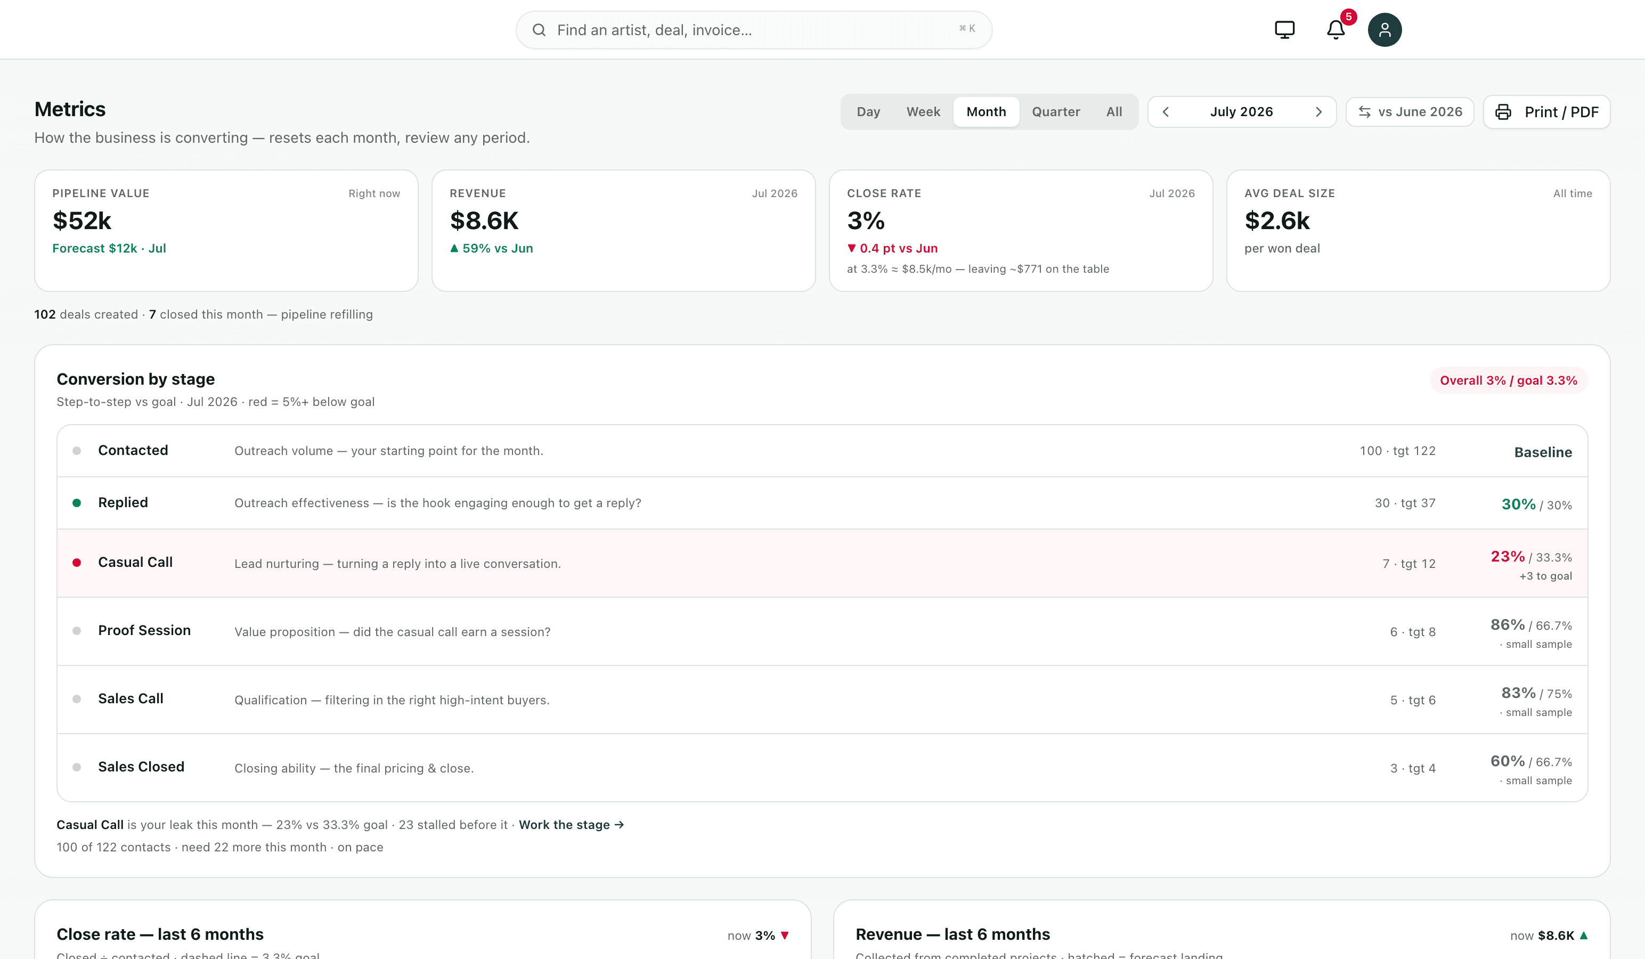Click the Forecast $12k · Jul text
The height and width of the screenshot is (959, 1645).
tap(109, 249)
